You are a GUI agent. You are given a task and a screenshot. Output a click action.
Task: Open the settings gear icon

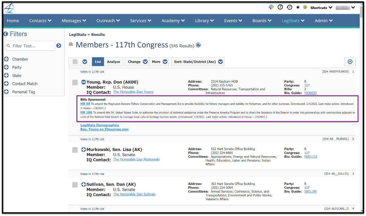pos(350,62)
